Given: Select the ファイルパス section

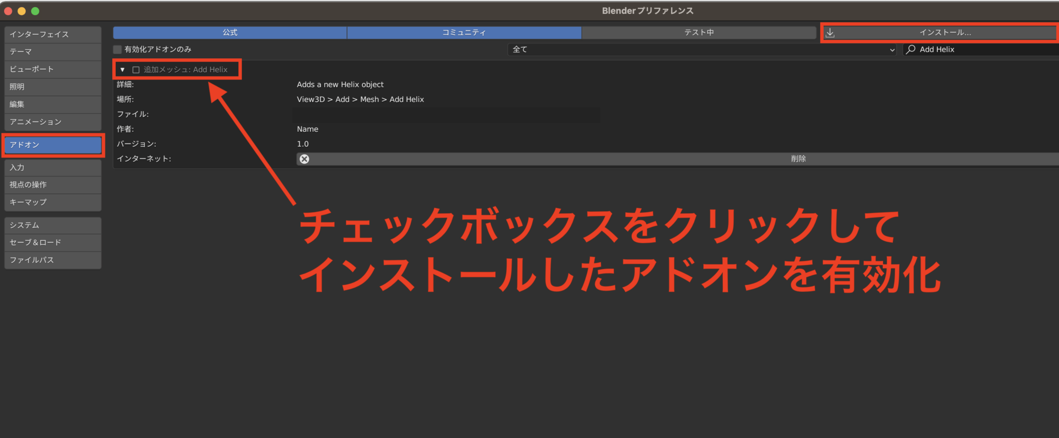Looking at the screenshot, I should coord(53,260).
